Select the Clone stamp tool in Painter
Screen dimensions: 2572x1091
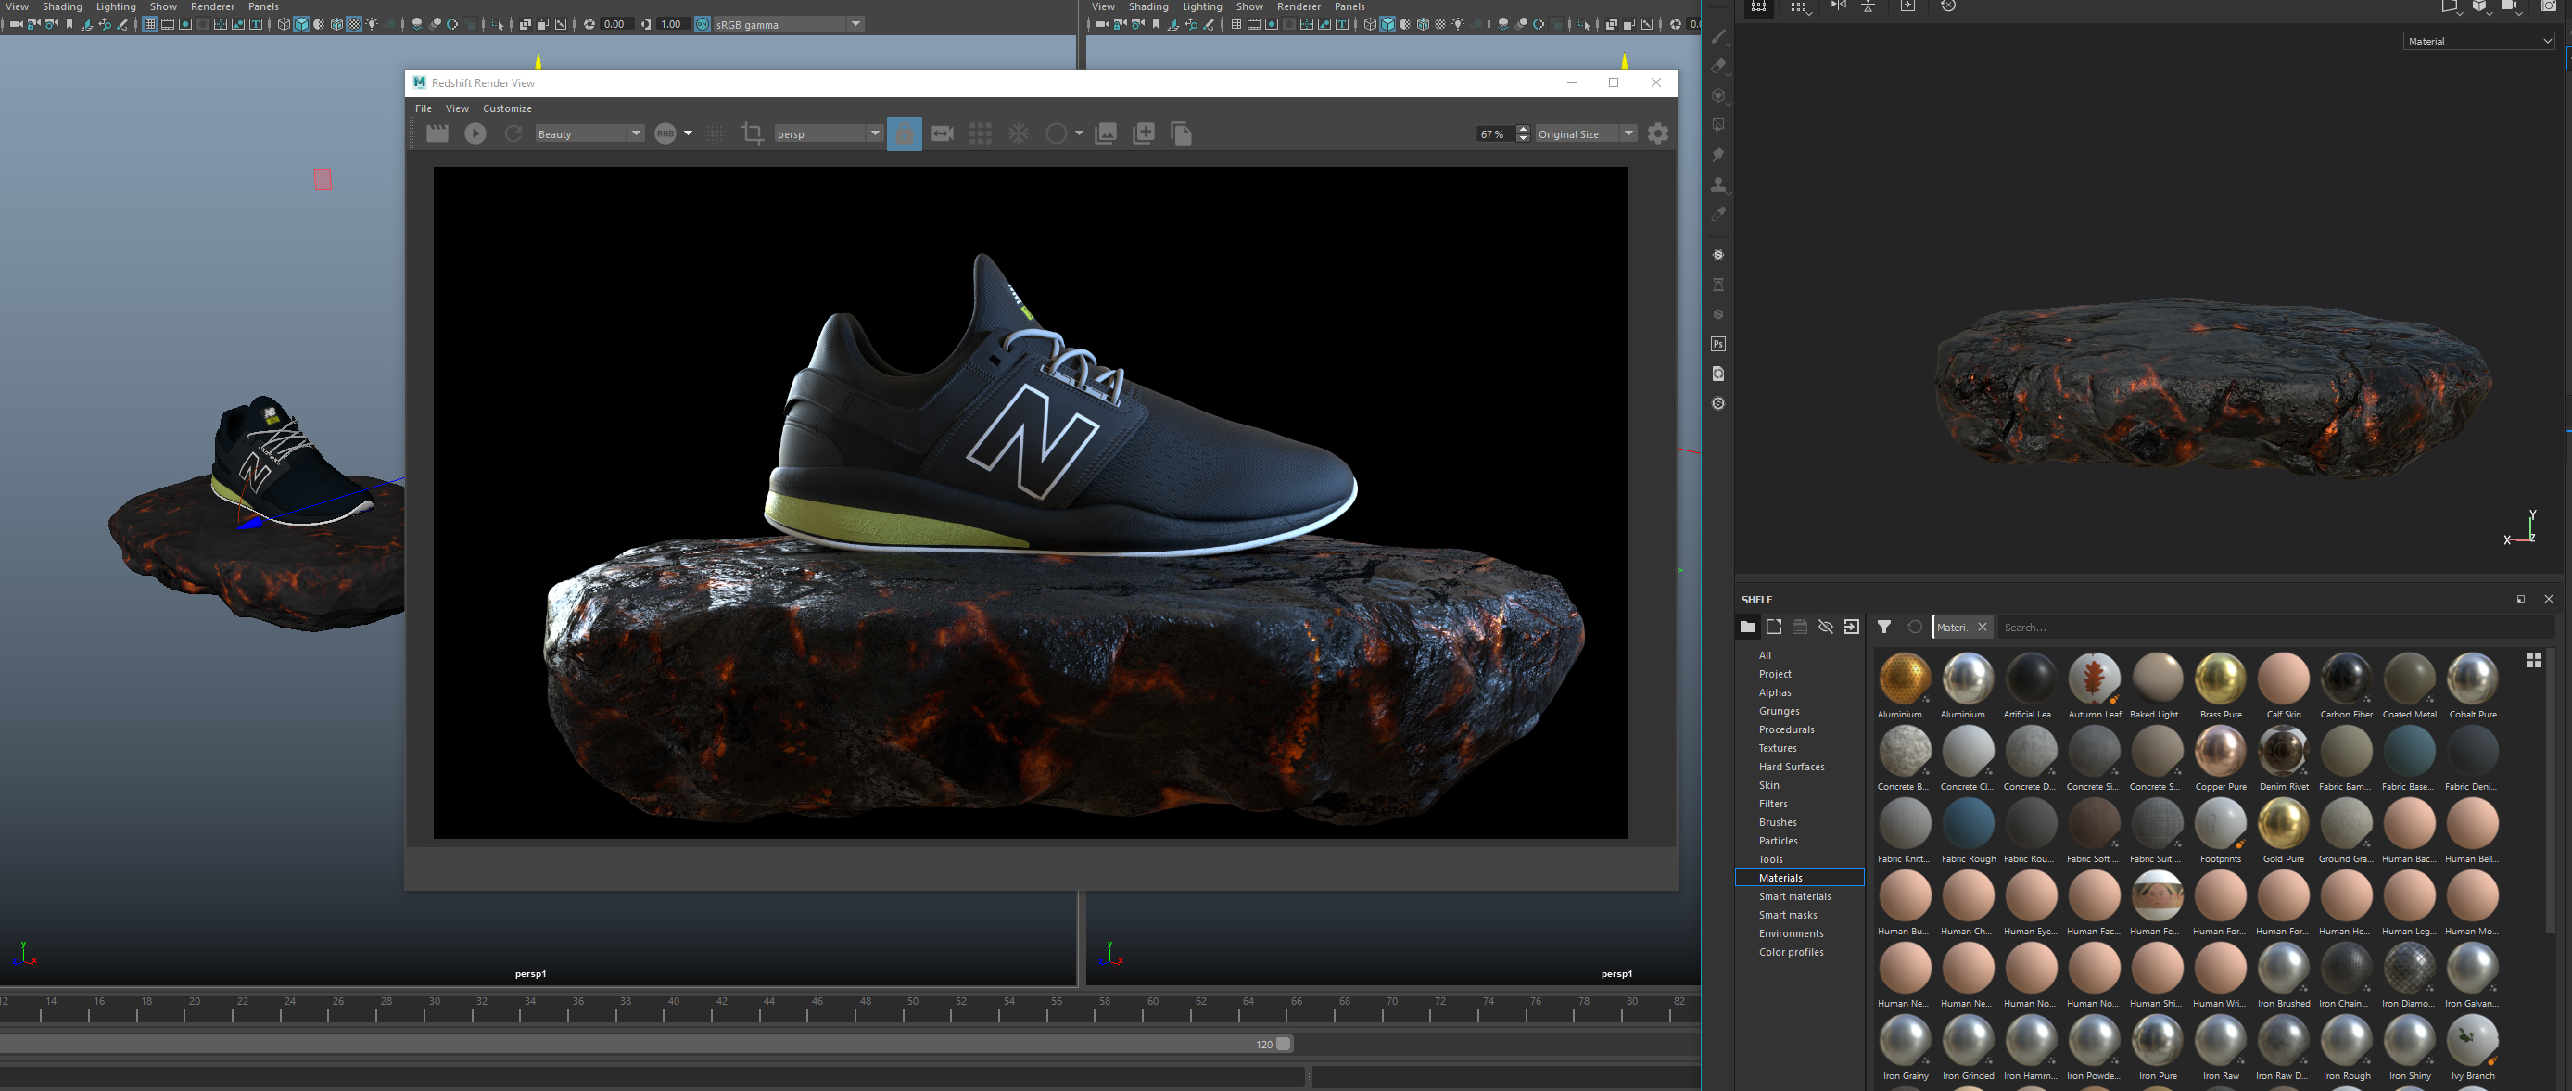click(x=1718, y=184)
